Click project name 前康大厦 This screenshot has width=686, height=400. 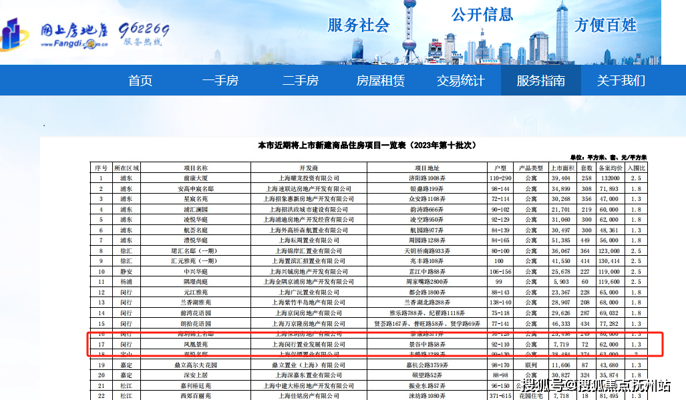[196, 178]
